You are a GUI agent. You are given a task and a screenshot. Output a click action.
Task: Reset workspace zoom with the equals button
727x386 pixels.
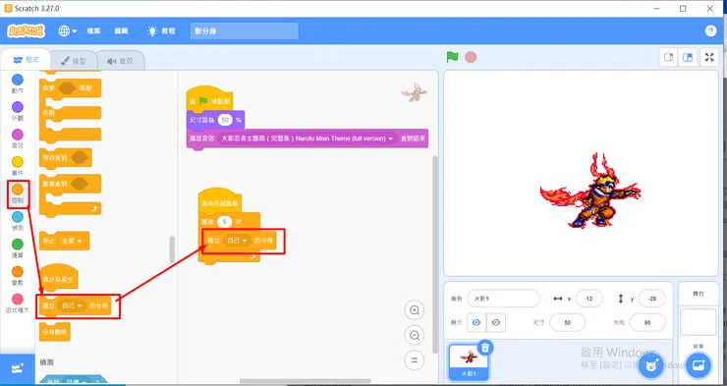tap(415, 360)
